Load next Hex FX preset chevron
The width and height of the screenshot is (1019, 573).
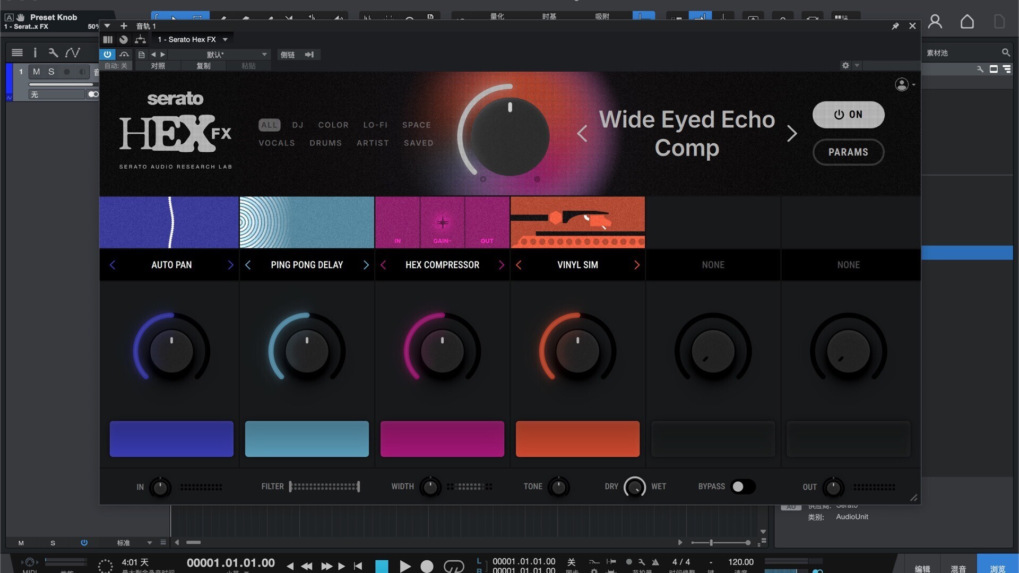pos(792,133)
